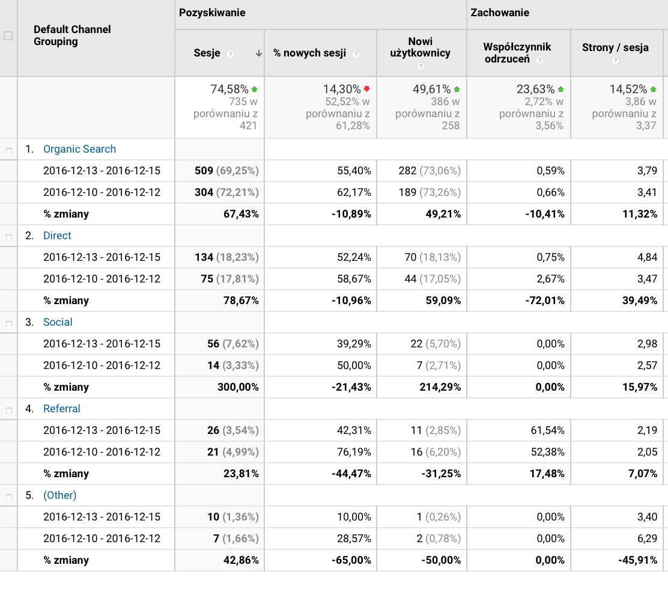Open the Direct channel link
This screenshot has width=668, height=589.
(57, 236)
